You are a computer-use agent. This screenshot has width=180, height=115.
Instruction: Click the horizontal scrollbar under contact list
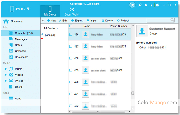coord(98,112)
